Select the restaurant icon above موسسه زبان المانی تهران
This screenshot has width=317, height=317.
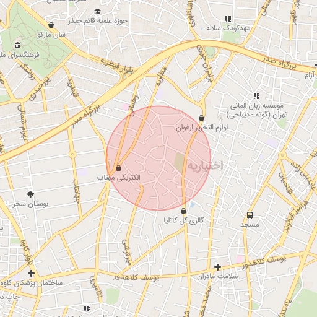point(256,96)
